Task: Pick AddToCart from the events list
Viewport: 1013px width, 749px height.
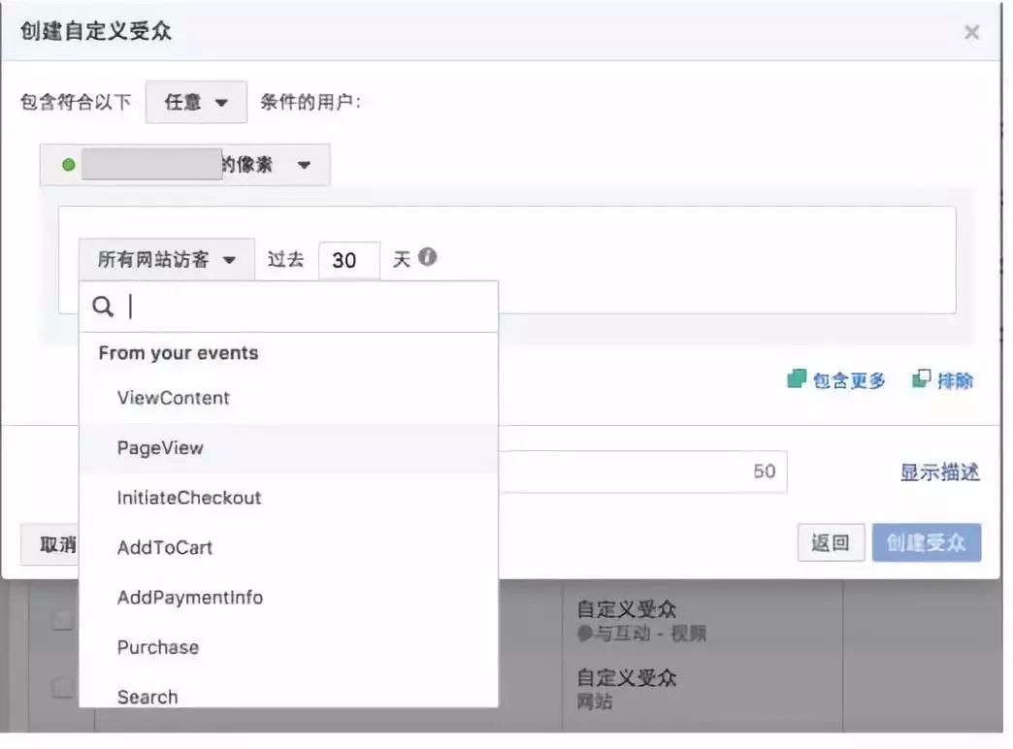Action: (165, 547)
